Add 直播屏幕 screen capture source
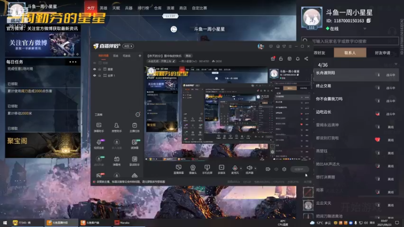 [178, 169]
